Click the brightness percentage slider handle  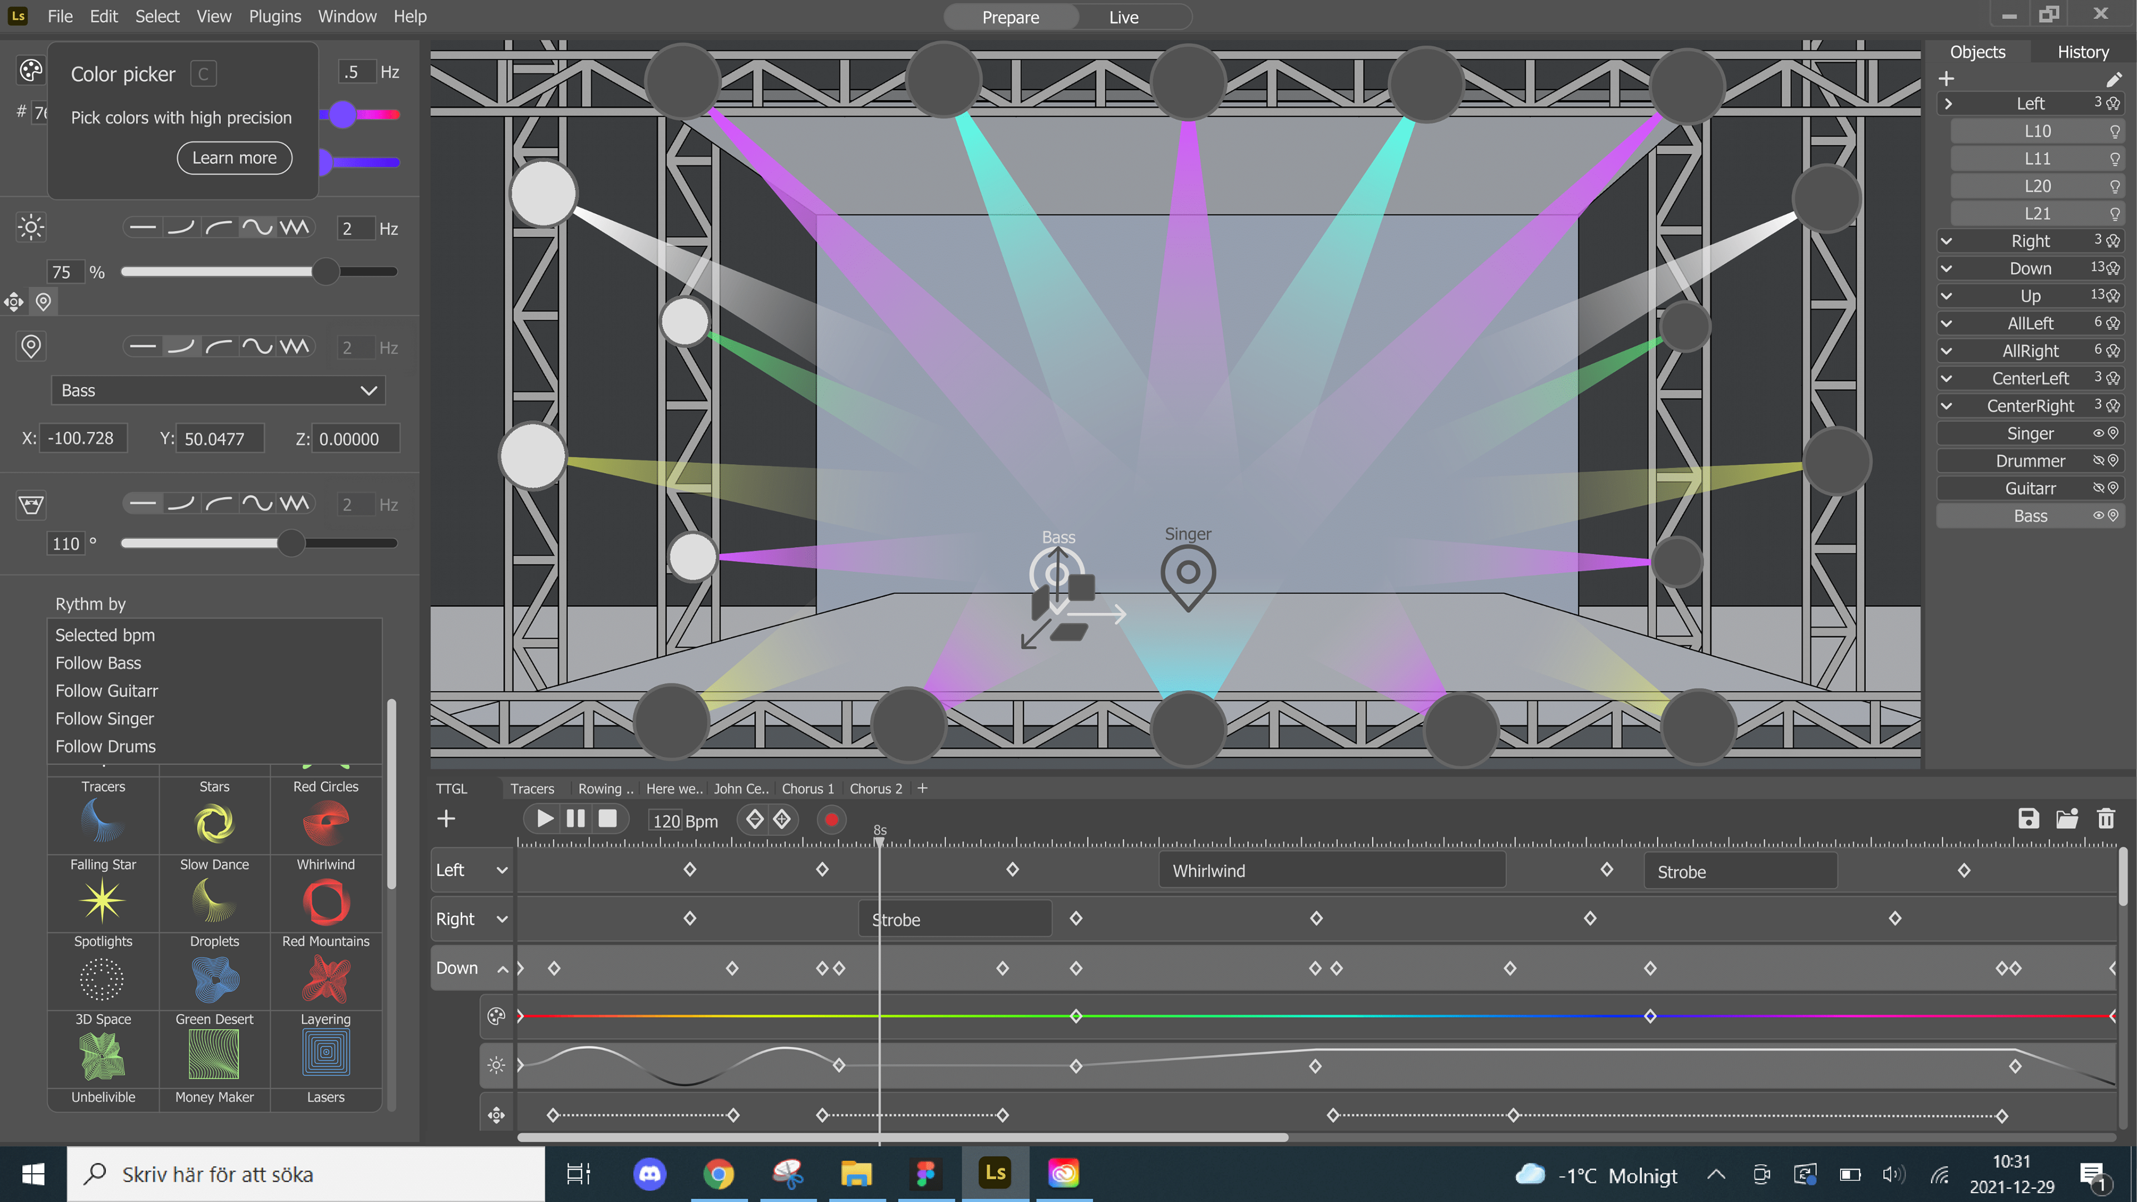pyautogui.click(x=325, y=271)
